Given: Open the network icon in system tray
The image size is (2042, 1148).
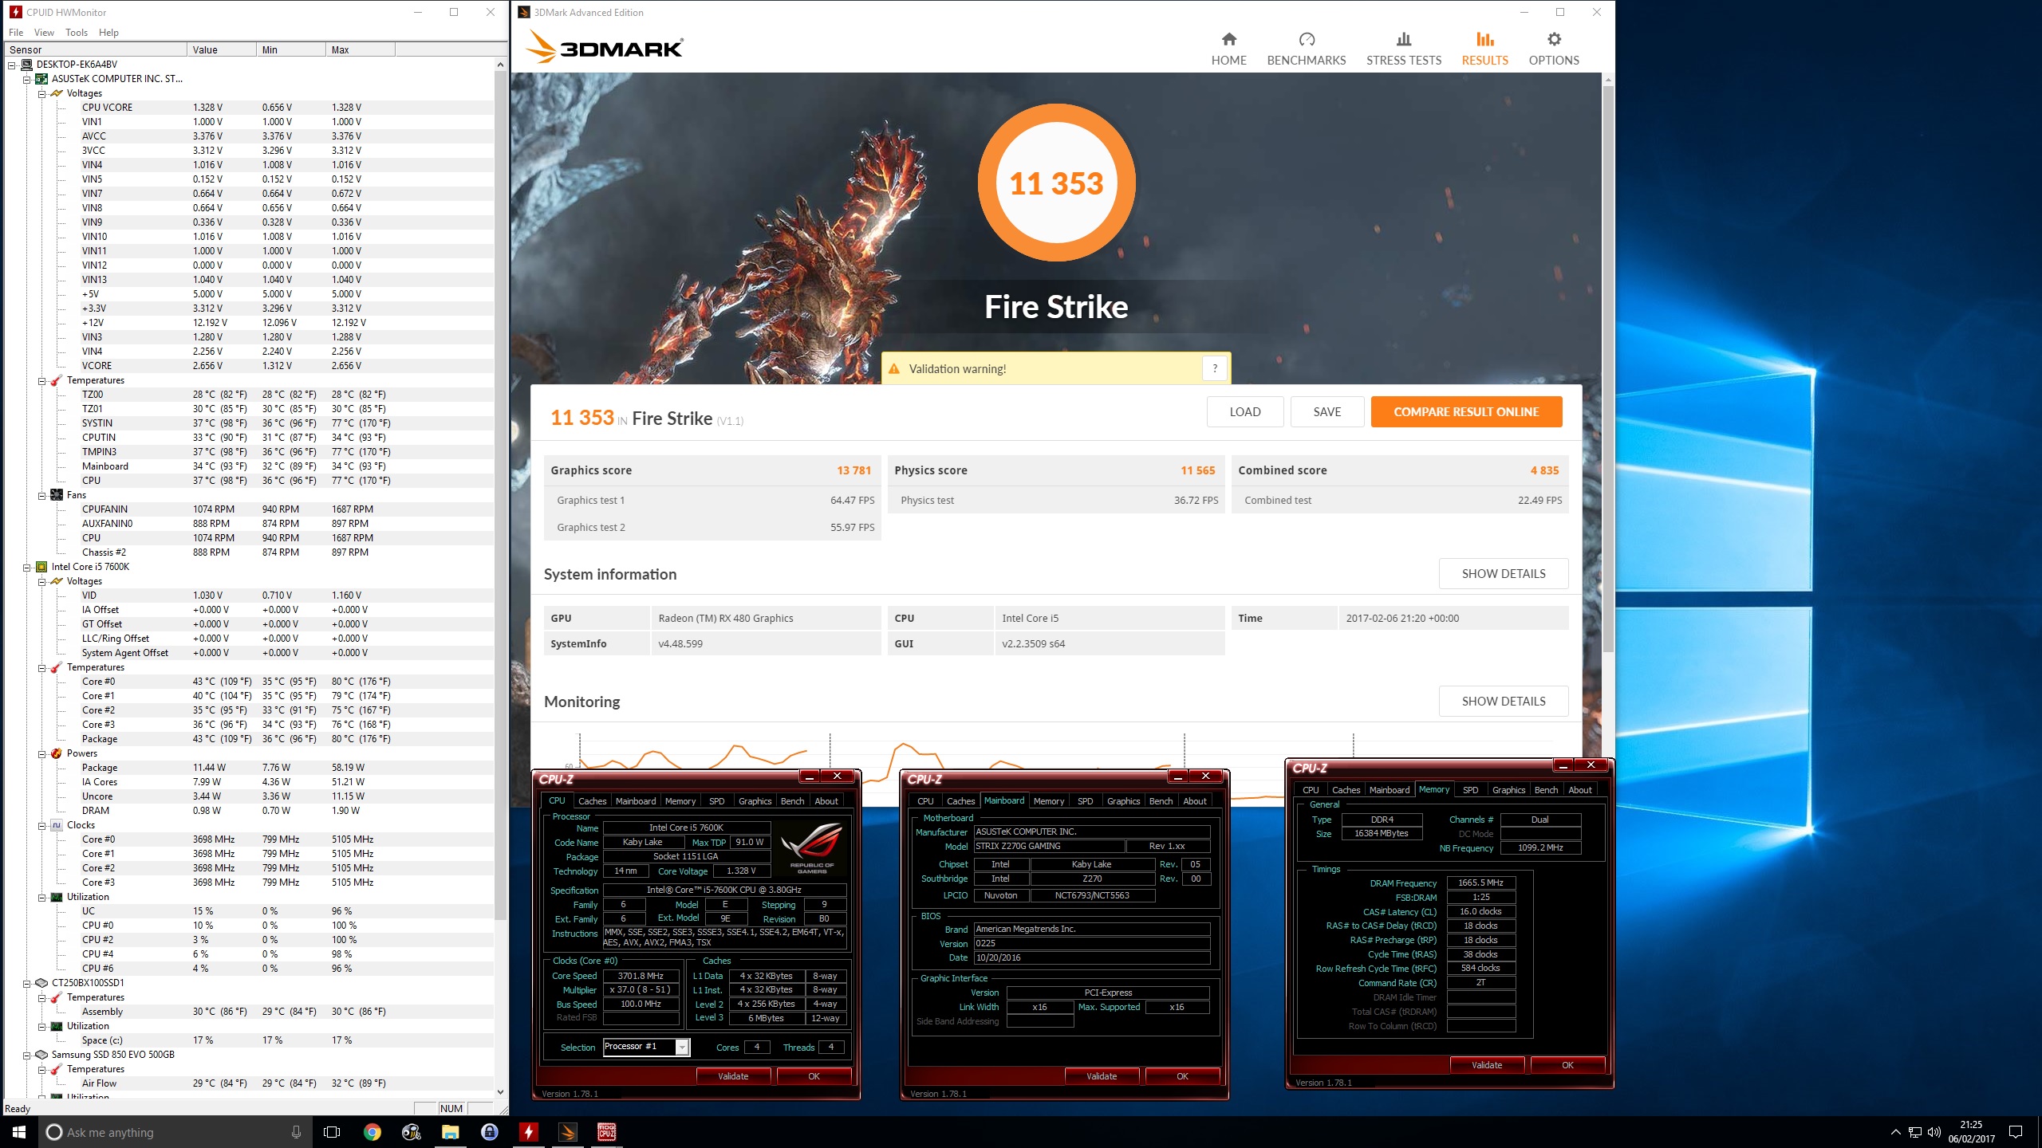Looking at the screenshot, I should (1915, 1132).
